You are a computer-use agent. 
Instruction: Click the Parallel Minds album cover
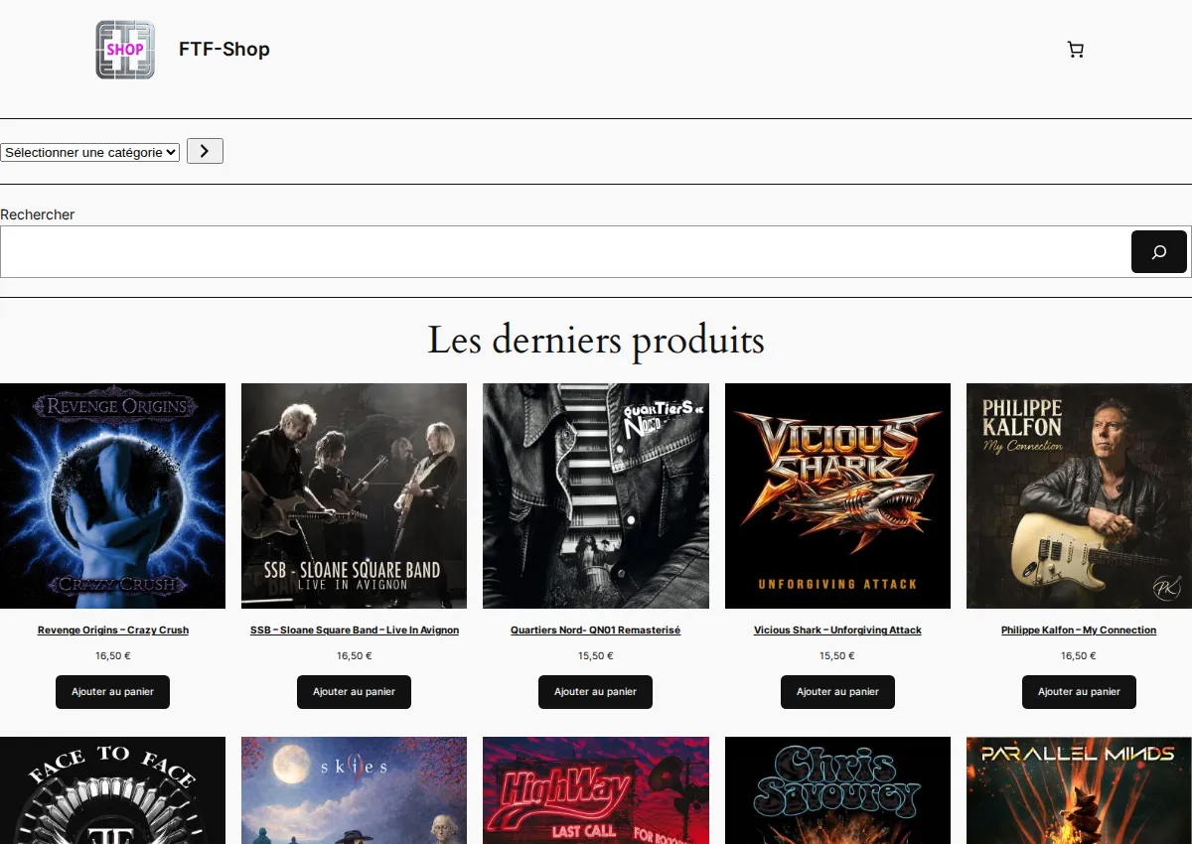click(1079, 790)
